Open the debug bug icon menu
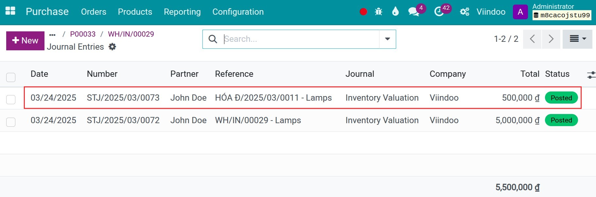 pyautogui.click(x=378, y=12)
